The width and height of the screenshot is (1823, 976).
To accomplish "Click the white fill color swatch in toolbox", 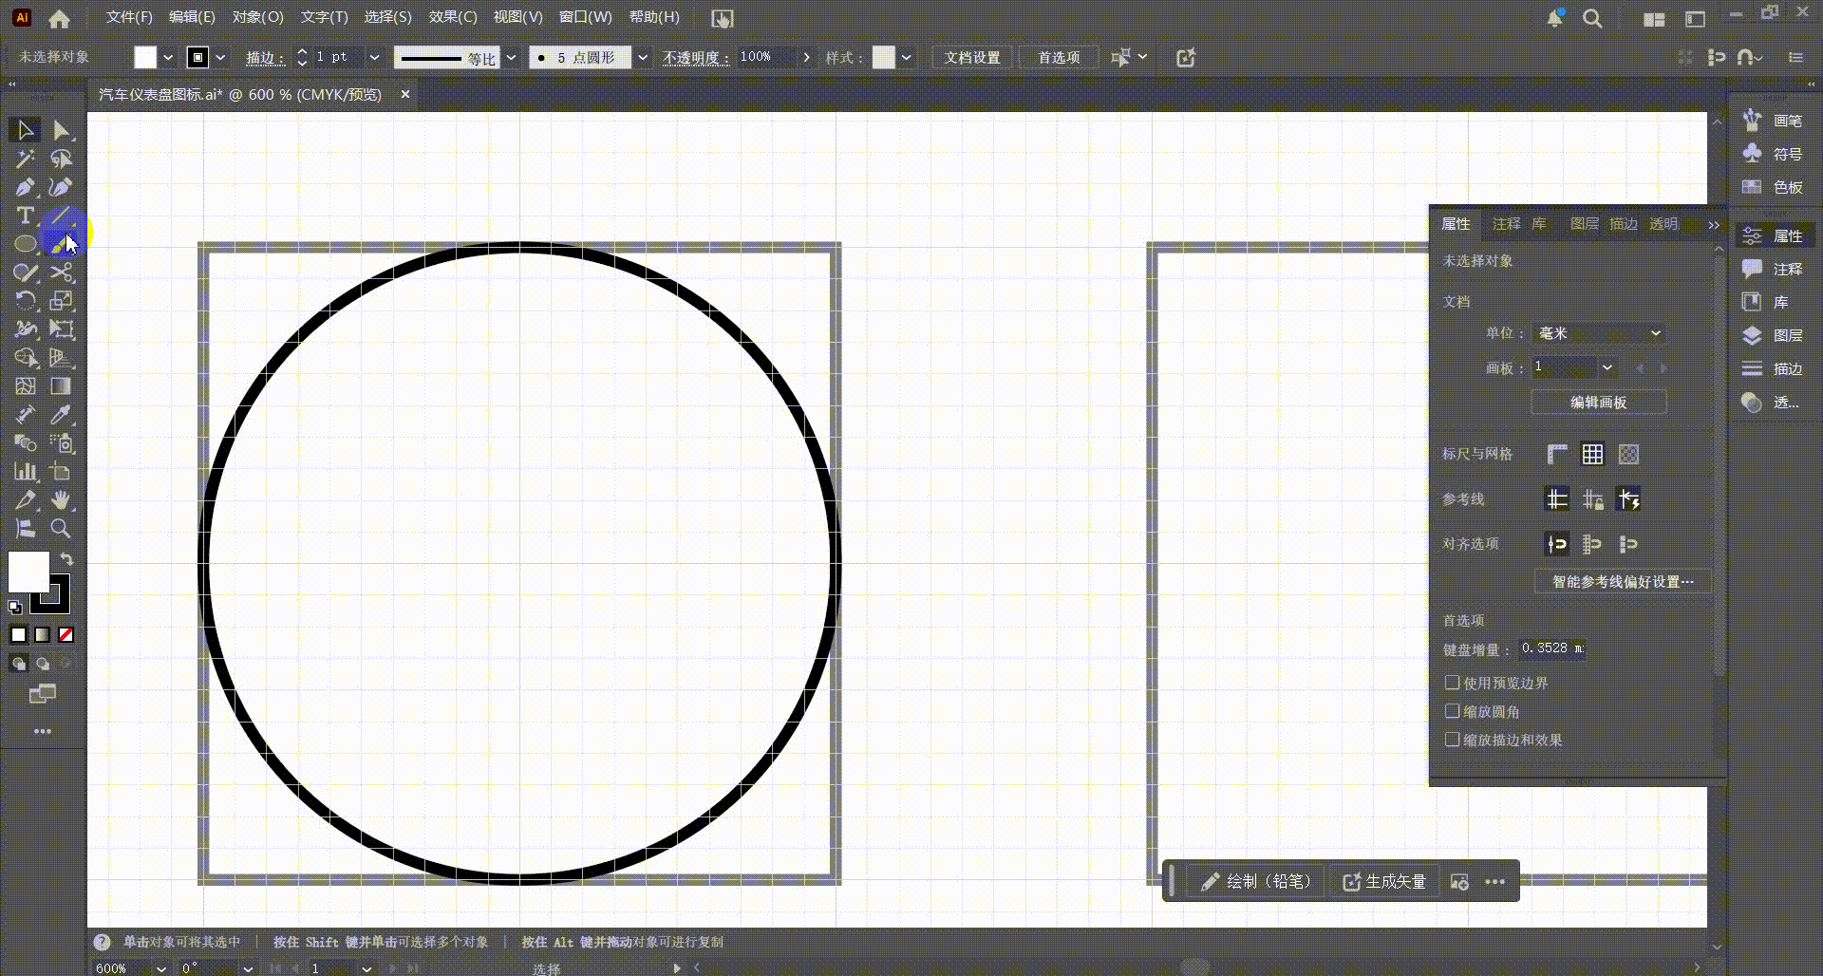I will (28, 572).
